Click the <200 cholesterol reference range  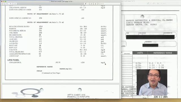click(x=83, y=62)
